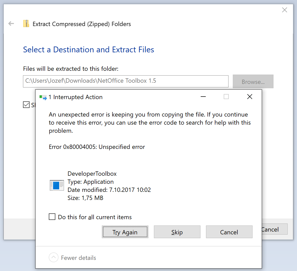Click the back arrow in the extract wizard
The image size is (297, 271).
(x=11, y=24)
